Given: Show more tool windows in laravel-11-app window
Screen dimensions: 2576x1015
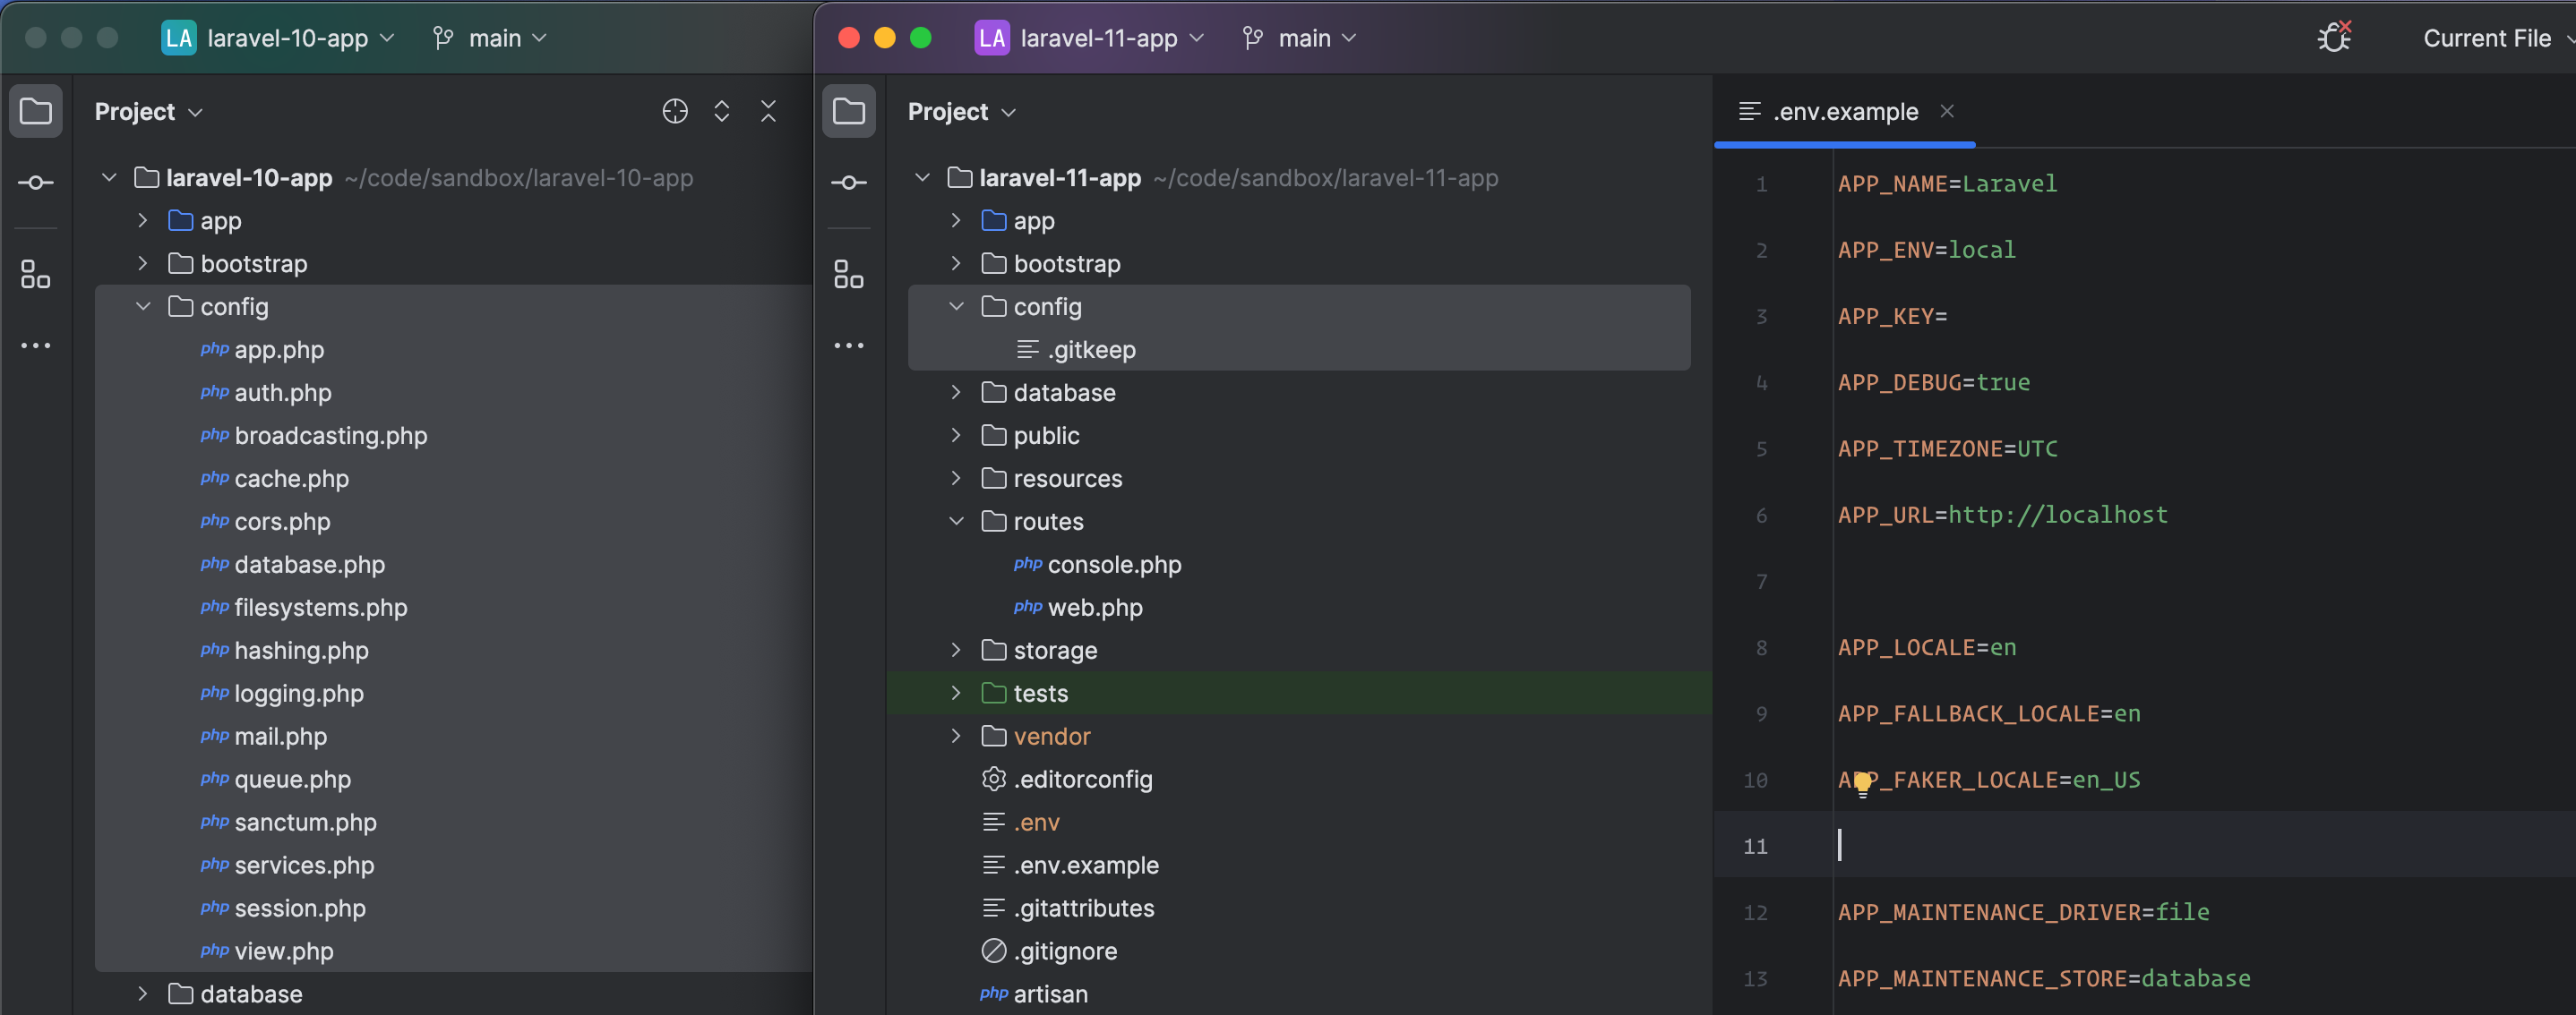Looking at the screenshot, I should [x=849, y=345].
